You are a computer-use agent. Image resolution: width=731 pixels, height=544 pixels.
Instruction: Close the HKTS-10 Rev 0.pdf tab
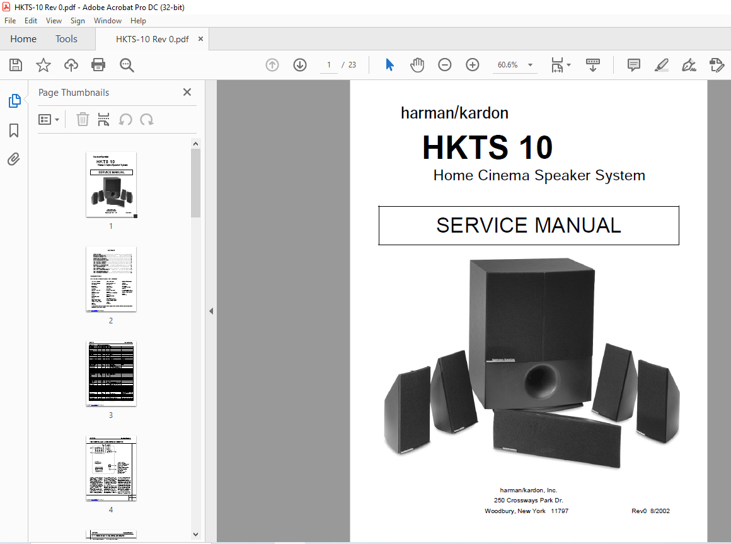(x=200, y=38)
